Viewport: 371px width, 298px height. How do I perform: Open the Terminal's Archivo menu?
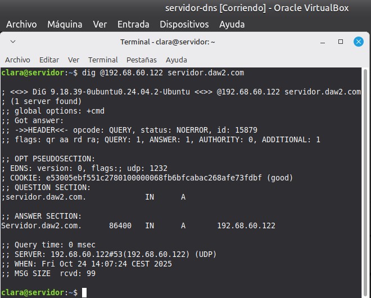tap(17, 60)
